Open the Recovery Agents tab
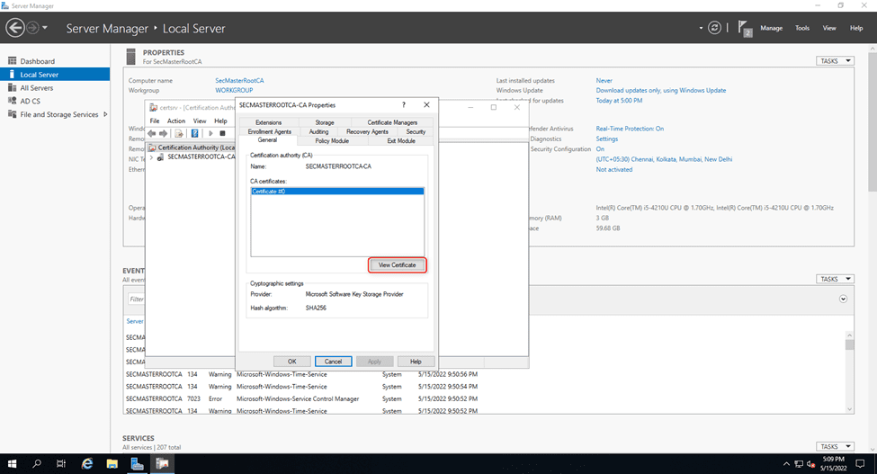The width and height of the screenshot is (877, 474). tap(367, 132)
